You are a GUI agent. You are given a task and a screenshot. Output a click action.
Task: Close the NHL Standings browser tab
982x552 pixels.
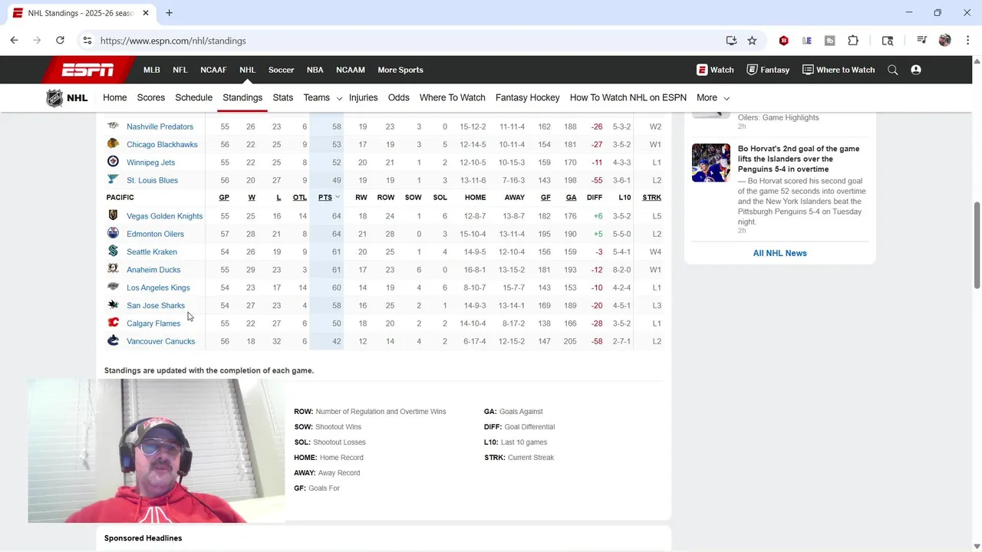[146, 13]
